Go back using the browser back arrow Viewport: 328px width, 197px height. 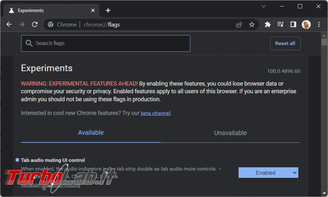[x=9, y=24]
